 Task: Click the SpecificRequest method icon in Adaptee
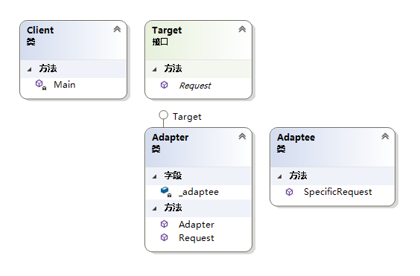coord(289,192)
